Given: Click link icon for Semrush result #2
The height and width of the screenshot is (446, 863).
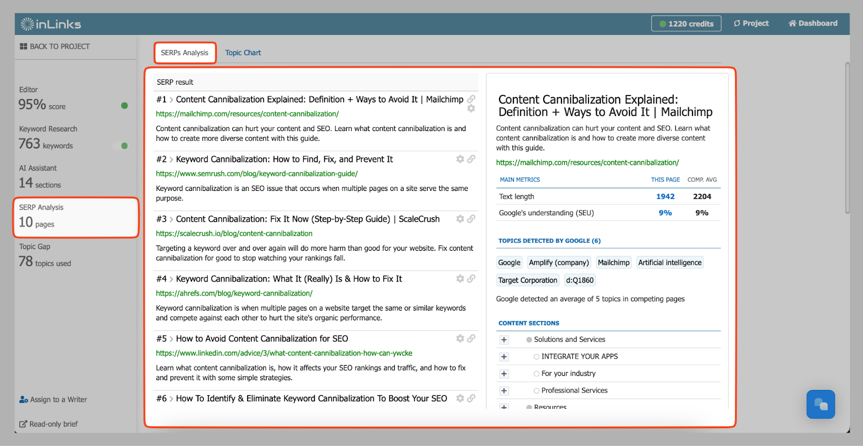Looking at the screenshot, I should tap(471, 159).
